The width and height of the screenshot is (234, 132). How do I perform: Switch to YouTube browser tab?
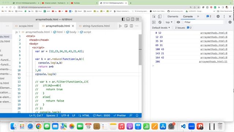(77, 3)
